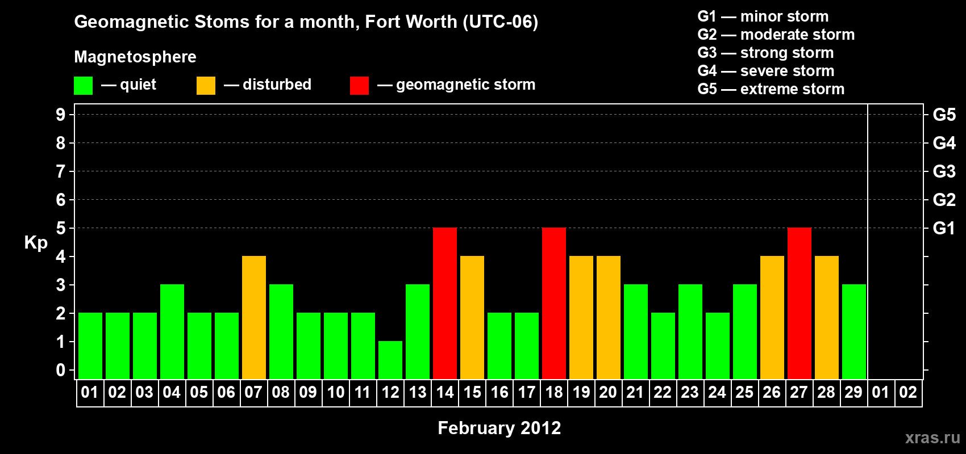966x454 pixels.
Task: Select the red bar for February 14
Action: click(x=445, y=303)
